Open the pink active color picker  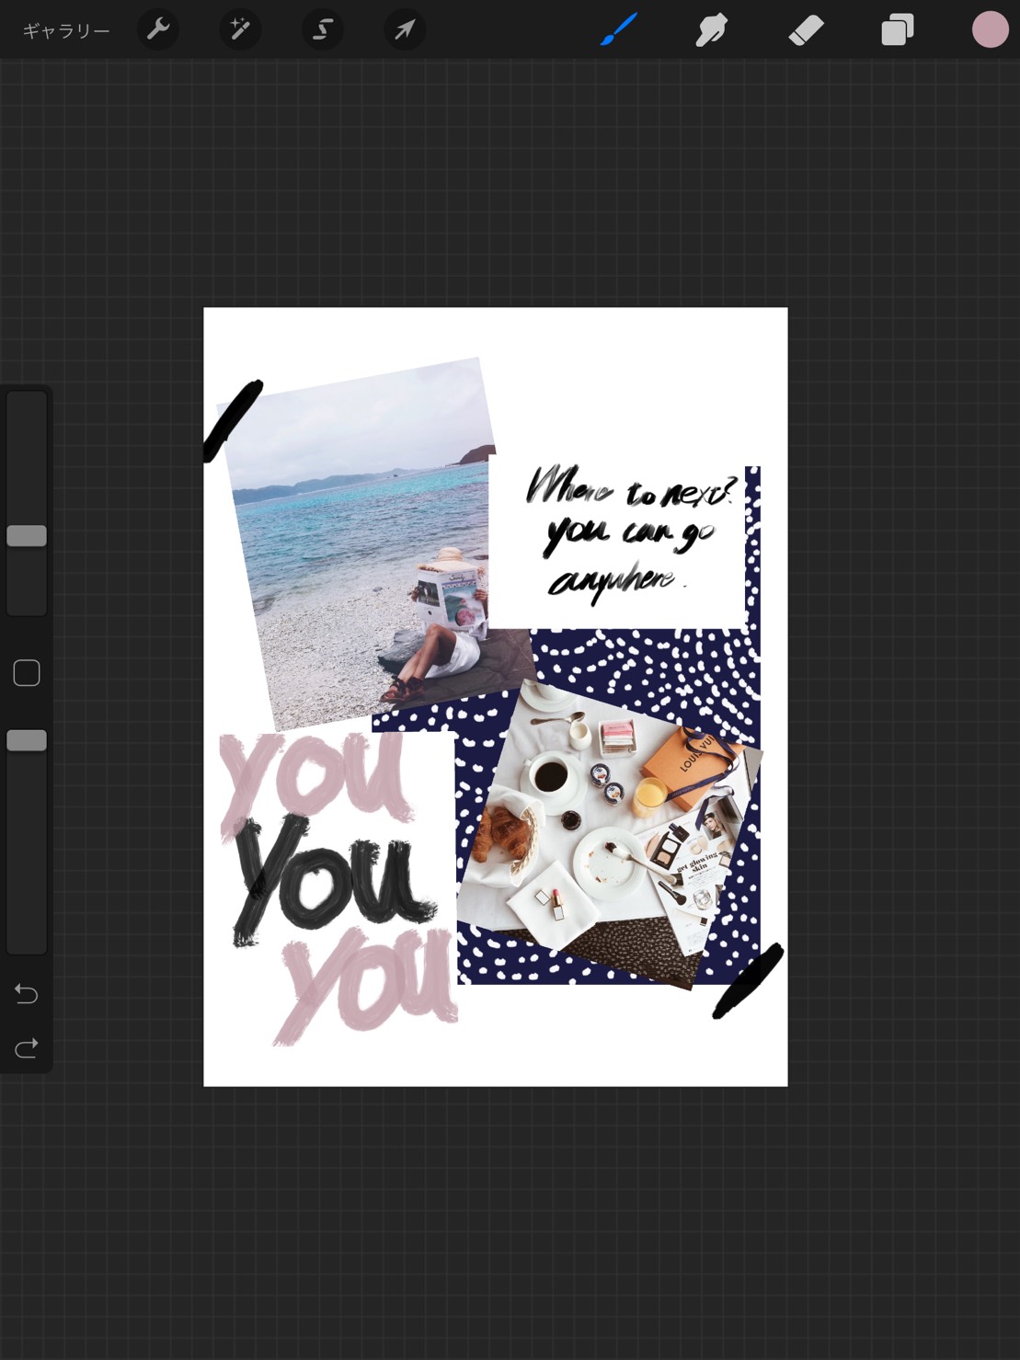(x=991, y=29)
